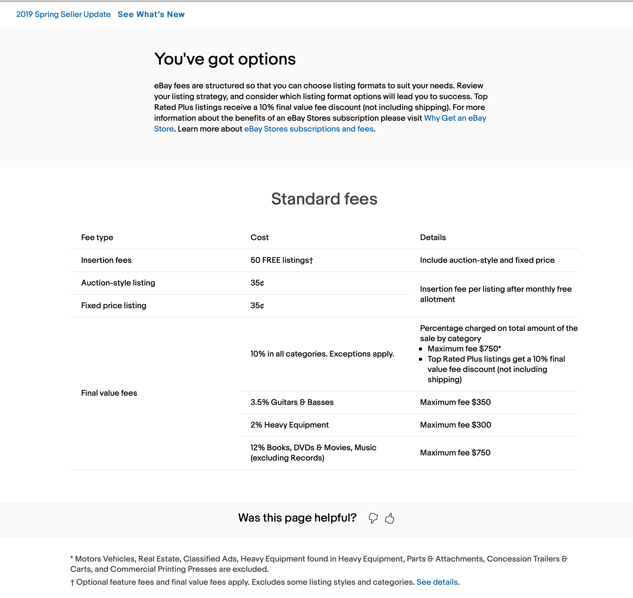This screenshot has width=633, height=598.
Task: Click the 3.5% Guitars & Basses cell
Action: pyautogui.click(x=292, y=402)
